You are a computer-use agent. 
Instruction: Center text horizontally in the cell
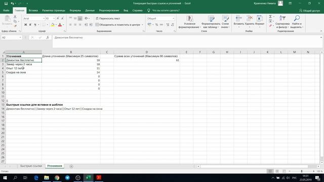point(75,25)
